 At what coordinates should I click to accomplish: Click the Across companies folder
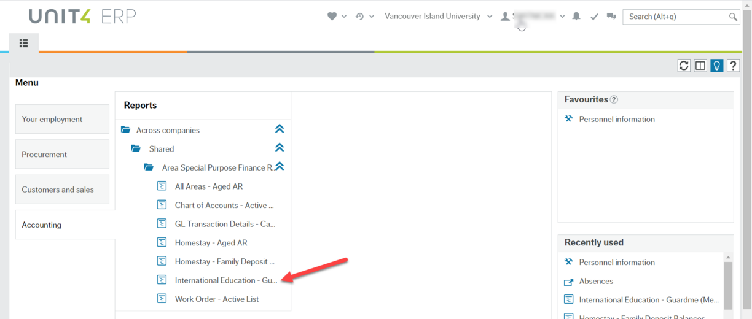coord(168,130)
